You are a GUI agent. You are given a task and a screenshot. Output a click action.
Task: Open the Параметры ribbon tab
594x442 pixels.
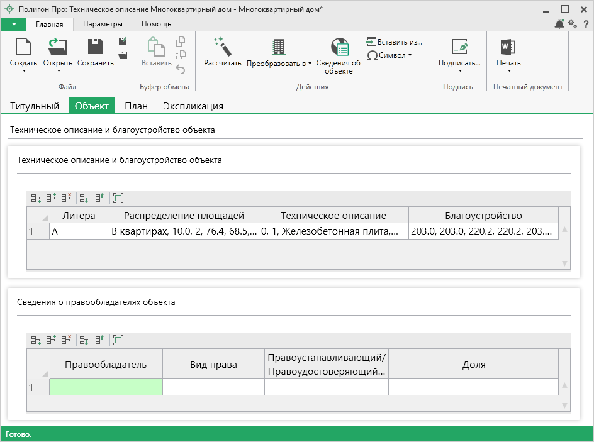(x=103, y=24)
